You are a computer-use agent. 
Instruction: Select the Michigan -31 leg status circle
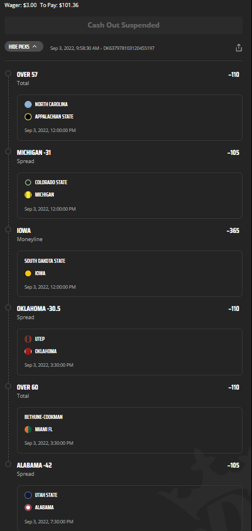tap(8, 151)
